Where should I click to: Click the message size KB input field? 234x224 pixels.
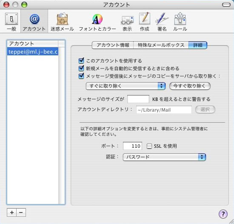coord(138,99)
